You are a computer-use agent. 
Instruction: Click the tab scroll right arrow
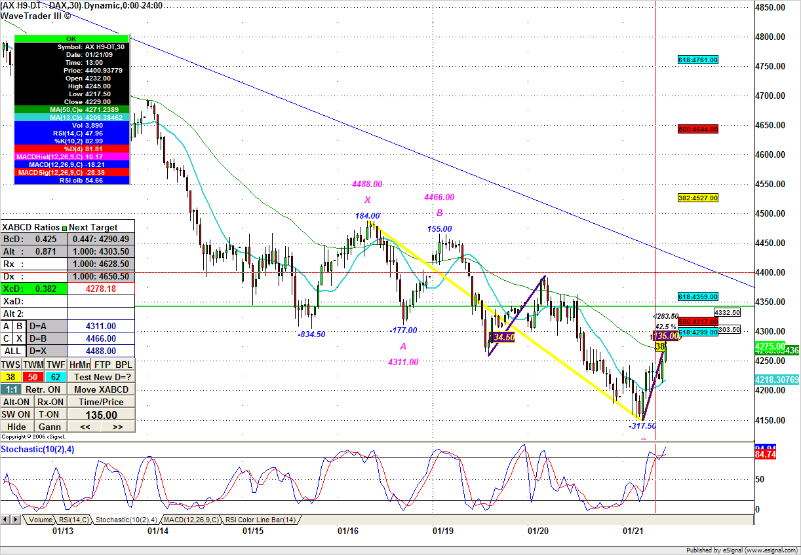click(15, 520)
